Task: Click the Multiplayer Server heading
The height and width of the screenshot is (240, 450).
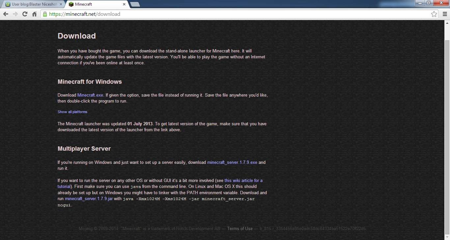Action: coord(84,149)
